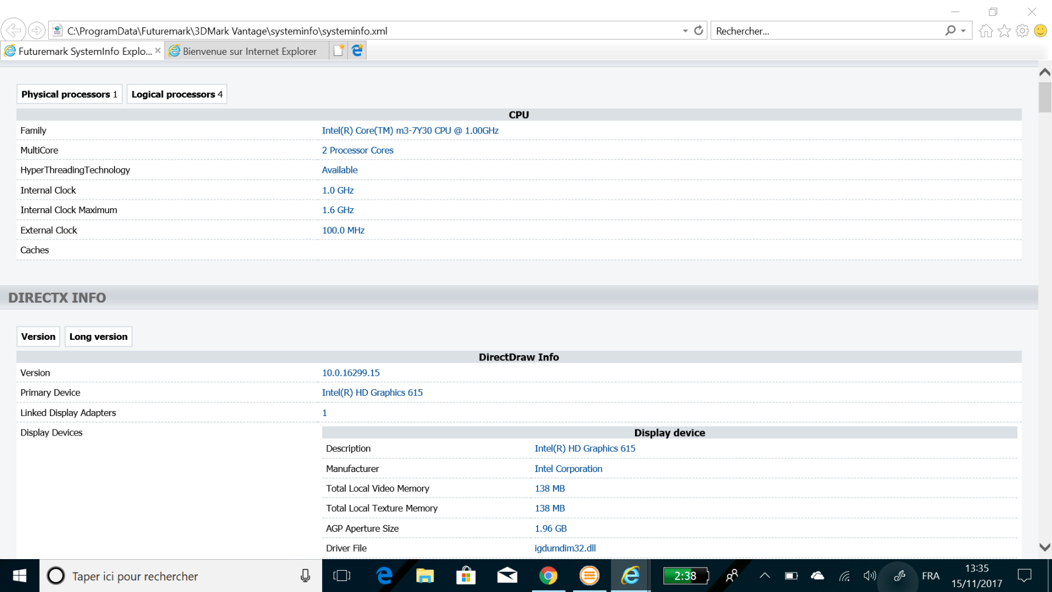This screenshot has width=1052, height=592.
Task: Open new tab button
Action: click(x=338, y=51)
